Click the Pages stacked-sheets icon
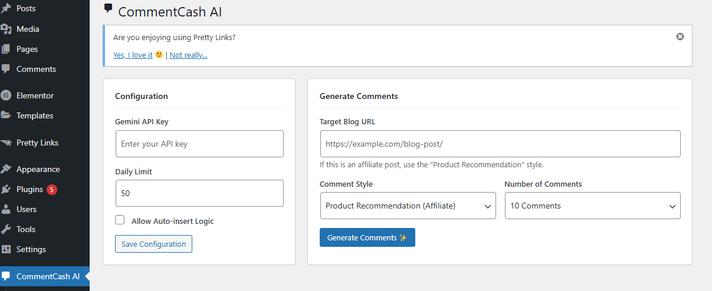Viewport: 712px width, 291px height. point(6,49)
